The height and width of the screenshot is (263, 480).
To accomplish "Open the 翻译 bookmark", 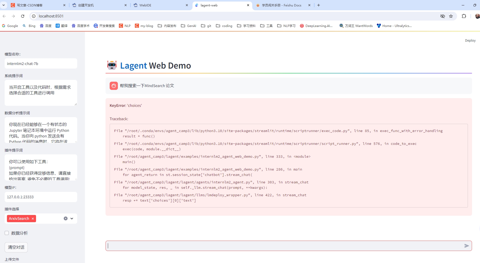I will coord(62,26).
